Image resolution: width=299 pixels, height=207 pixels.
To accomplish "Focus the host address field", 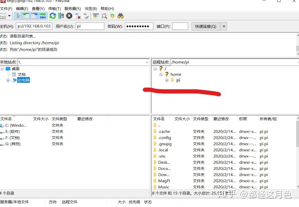I will pyautogui.click(x=34, y=26).
